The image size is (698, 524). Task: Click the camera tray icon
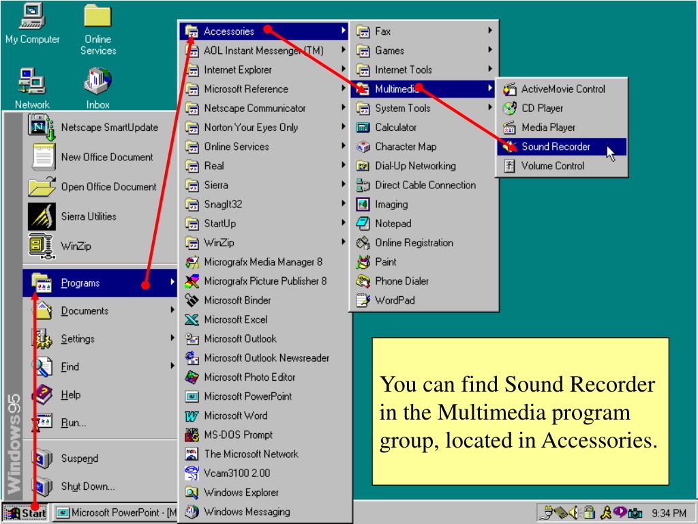pos(635,514)
